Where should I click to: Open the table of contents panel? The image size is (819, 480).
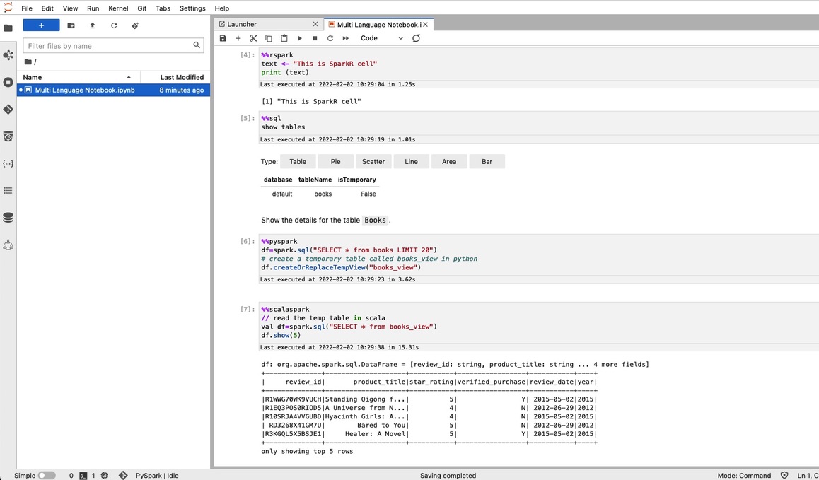pyautogui.click(x=10, y=190)
